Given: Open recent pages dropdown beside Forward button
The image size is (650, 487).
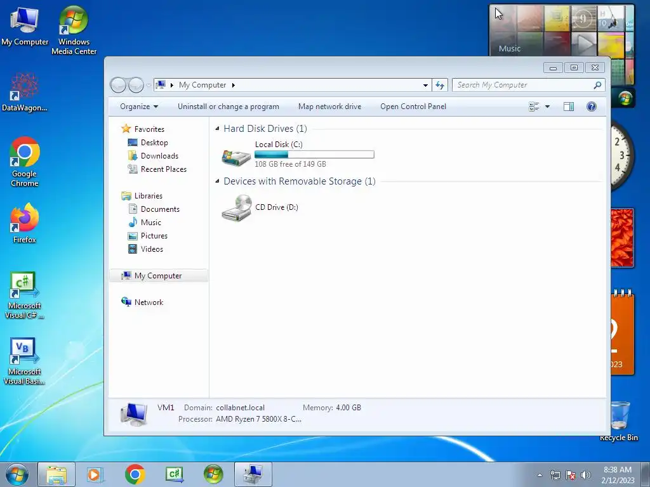Looking at the screenshot, I should [149, 85].
